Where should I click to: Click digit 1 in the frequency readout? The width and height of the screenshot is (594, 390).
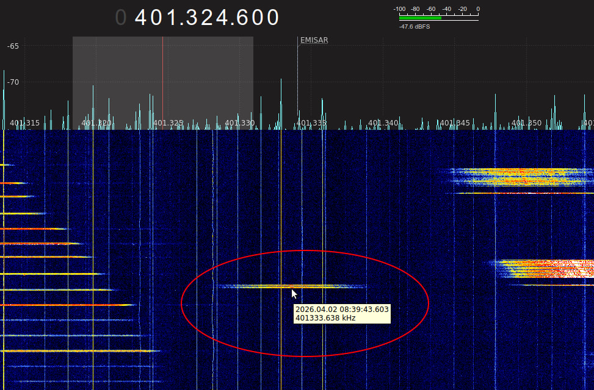point(171,18)
